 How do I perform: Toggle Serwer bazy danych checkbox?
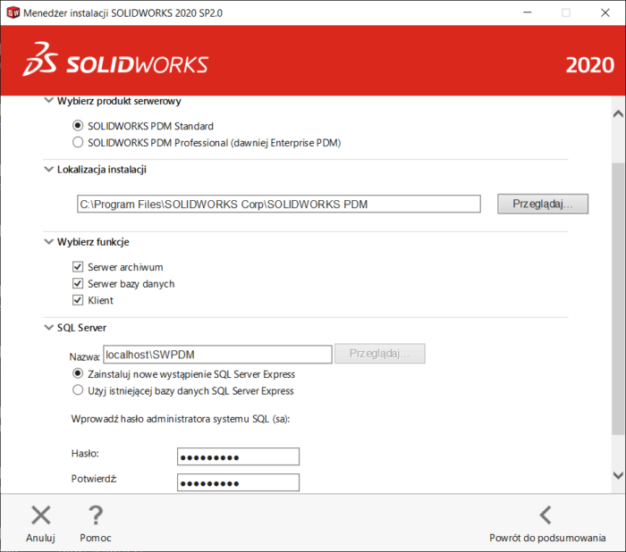coord(78,283)
